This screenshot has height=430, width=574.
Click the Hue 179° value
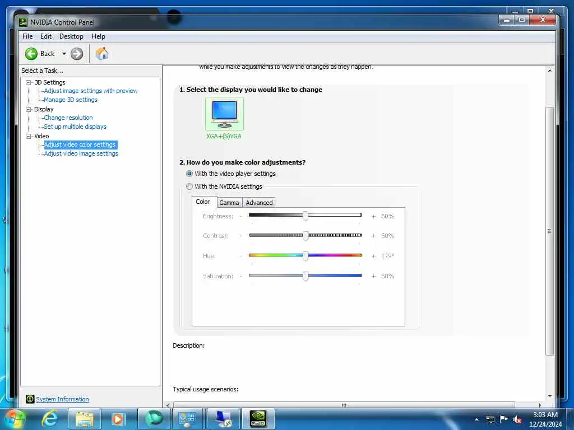click(x=388, y=256)
